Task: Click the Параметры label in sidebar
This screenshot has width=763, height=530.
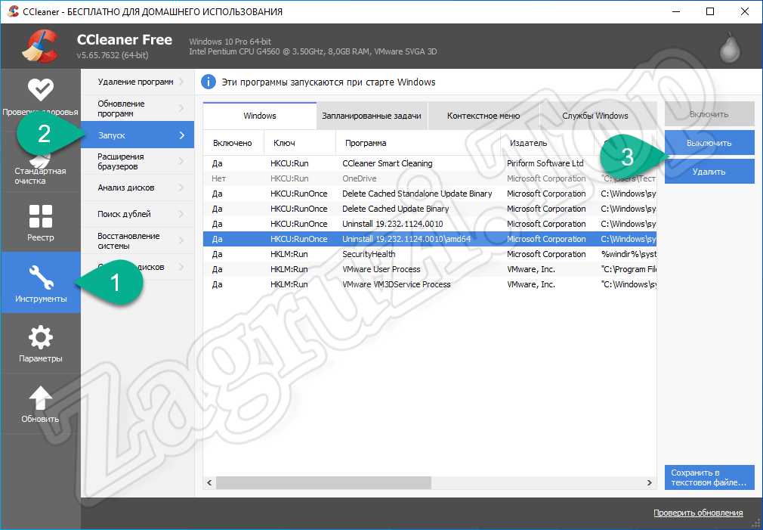Action: point(40,358)
